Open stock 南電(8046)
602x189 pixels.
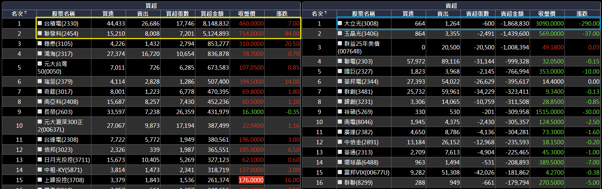(x=358, y=122)
